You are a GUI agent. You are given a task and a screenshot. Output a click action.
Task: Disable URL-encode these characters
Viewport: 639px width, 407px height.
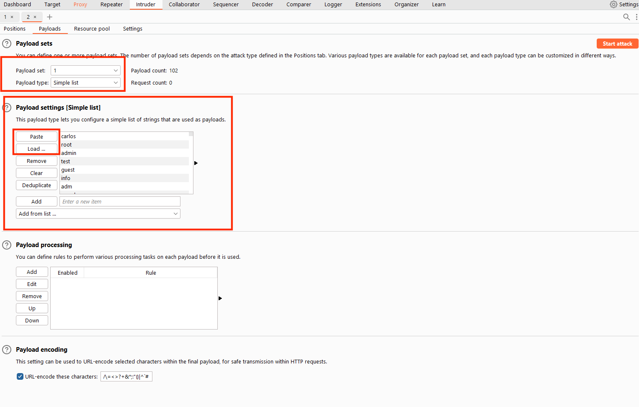pyautogui.click(x=20, y=376)
